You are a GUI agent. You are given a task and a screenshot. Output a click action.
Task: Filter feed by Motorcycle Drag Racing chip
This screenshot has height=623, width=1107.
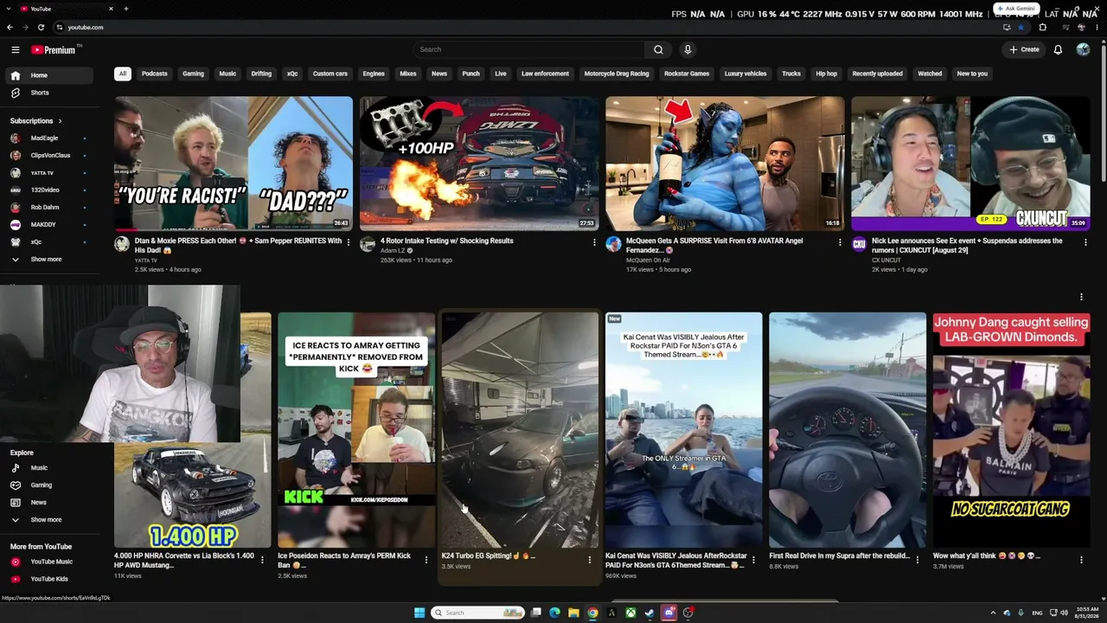pos(617,74)
